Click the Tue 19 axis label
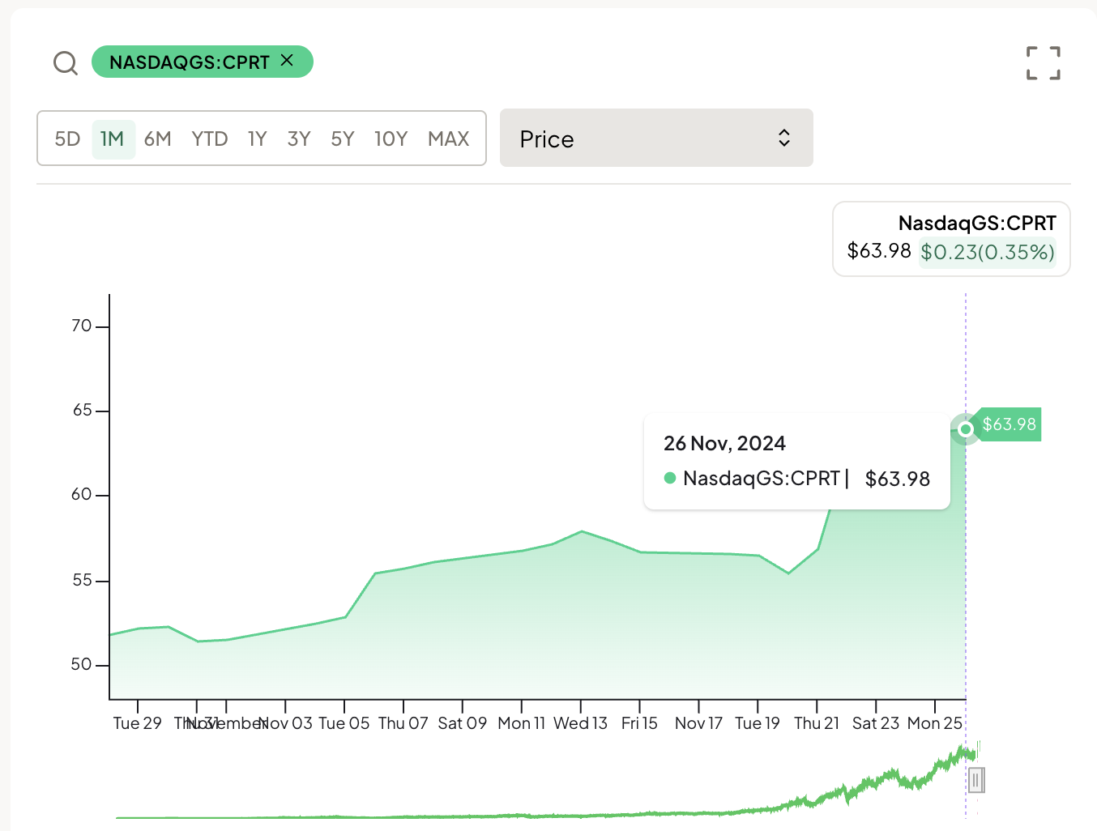This screenshot has width=1097, height=831. pyautogui.click(x=758, y=723)
